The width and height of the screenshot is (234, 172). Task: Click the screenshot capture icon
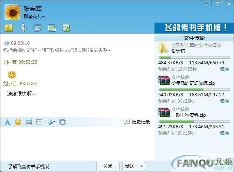pyautogui.click(x=50, y=122)
